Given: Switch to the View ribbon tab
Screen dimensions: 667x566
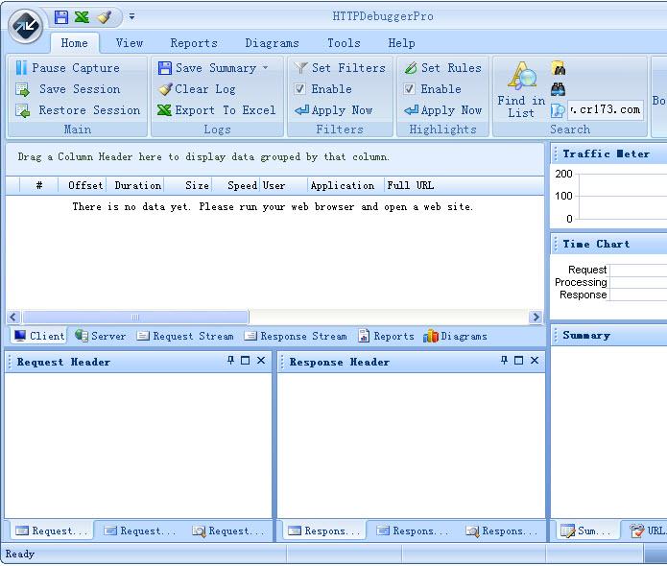Looking at the screenshot, I should (130, 43).
